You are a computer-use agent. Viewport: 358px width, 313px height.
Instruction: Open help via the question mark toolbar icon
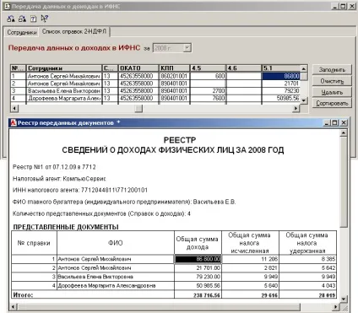click(x=33, y=19)
